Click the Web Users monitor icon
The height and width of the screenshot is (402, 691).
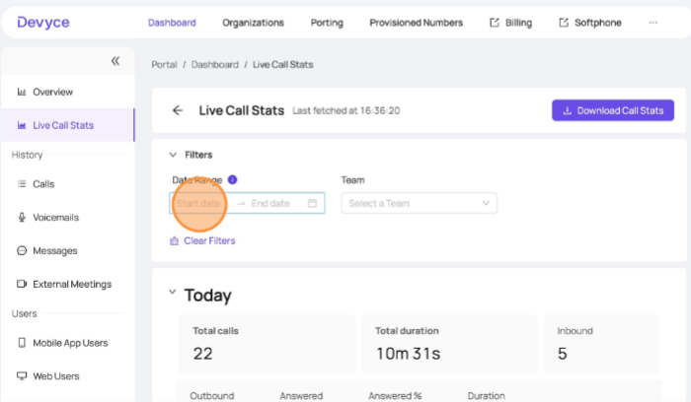21,376
